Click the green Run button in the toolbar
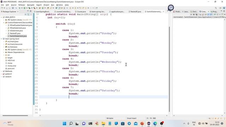This screenshot has width=226, height=127. click(x=24, y=8)
